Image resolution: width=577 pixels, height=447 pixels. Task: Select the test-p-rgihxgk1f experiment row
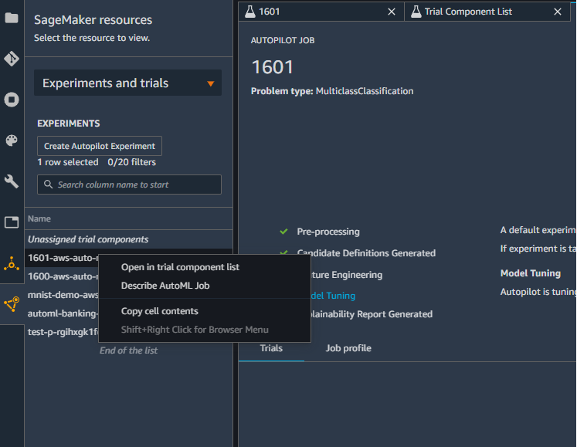pyautogui.click(x=63, y=332)
